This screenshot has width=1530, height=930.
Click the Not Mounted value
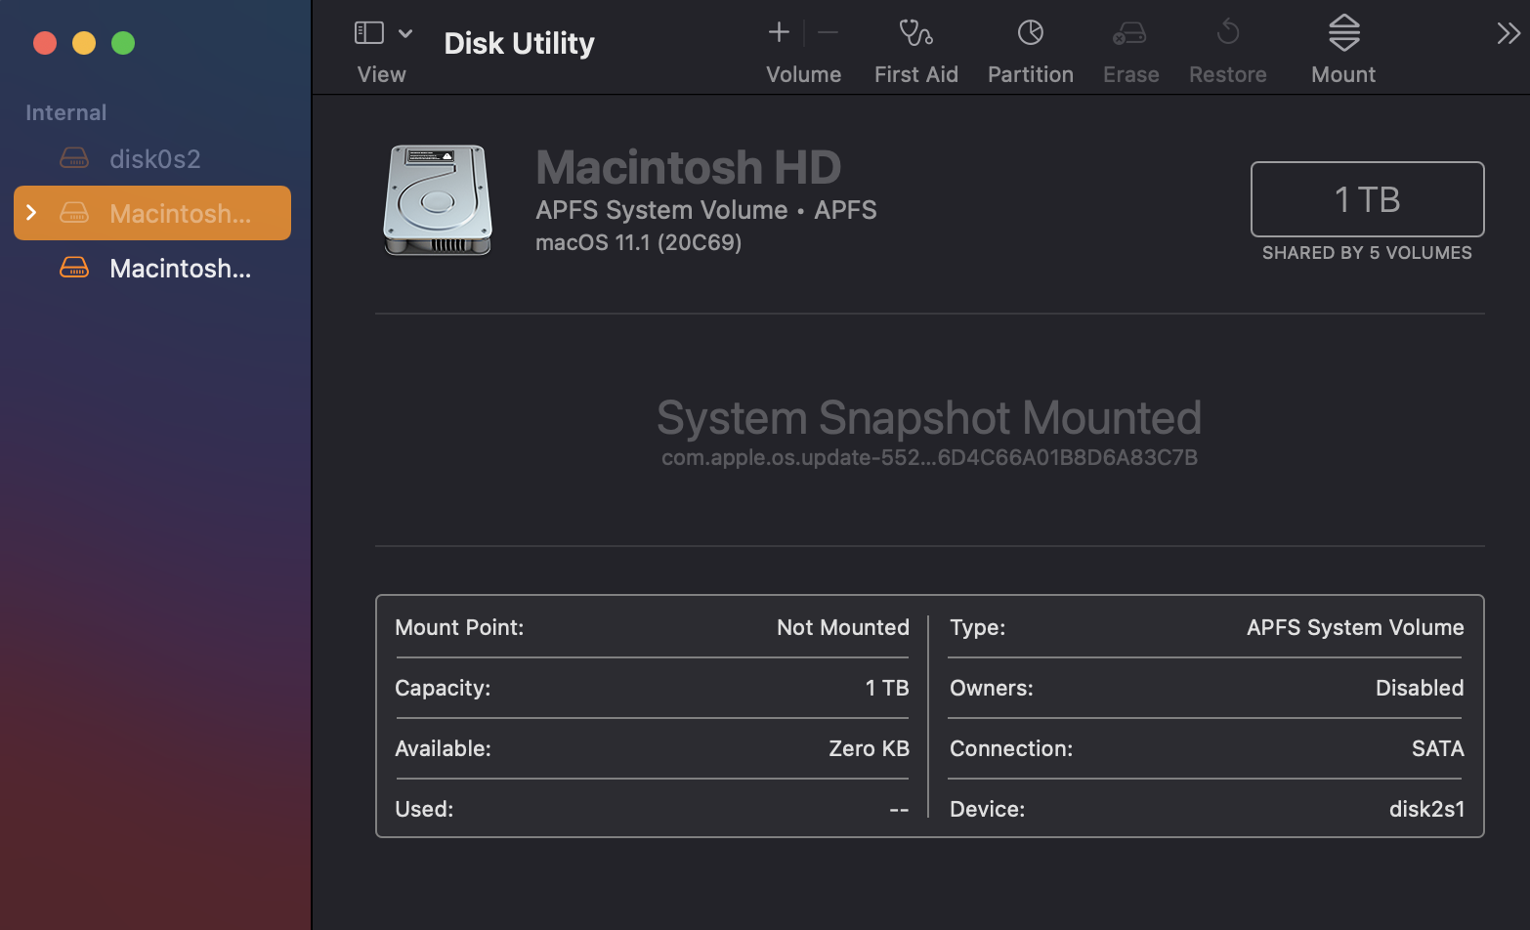[x=842, y=627]
